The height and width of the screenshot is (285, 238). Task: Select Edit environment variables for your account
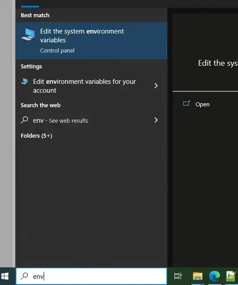click(91, 86)
